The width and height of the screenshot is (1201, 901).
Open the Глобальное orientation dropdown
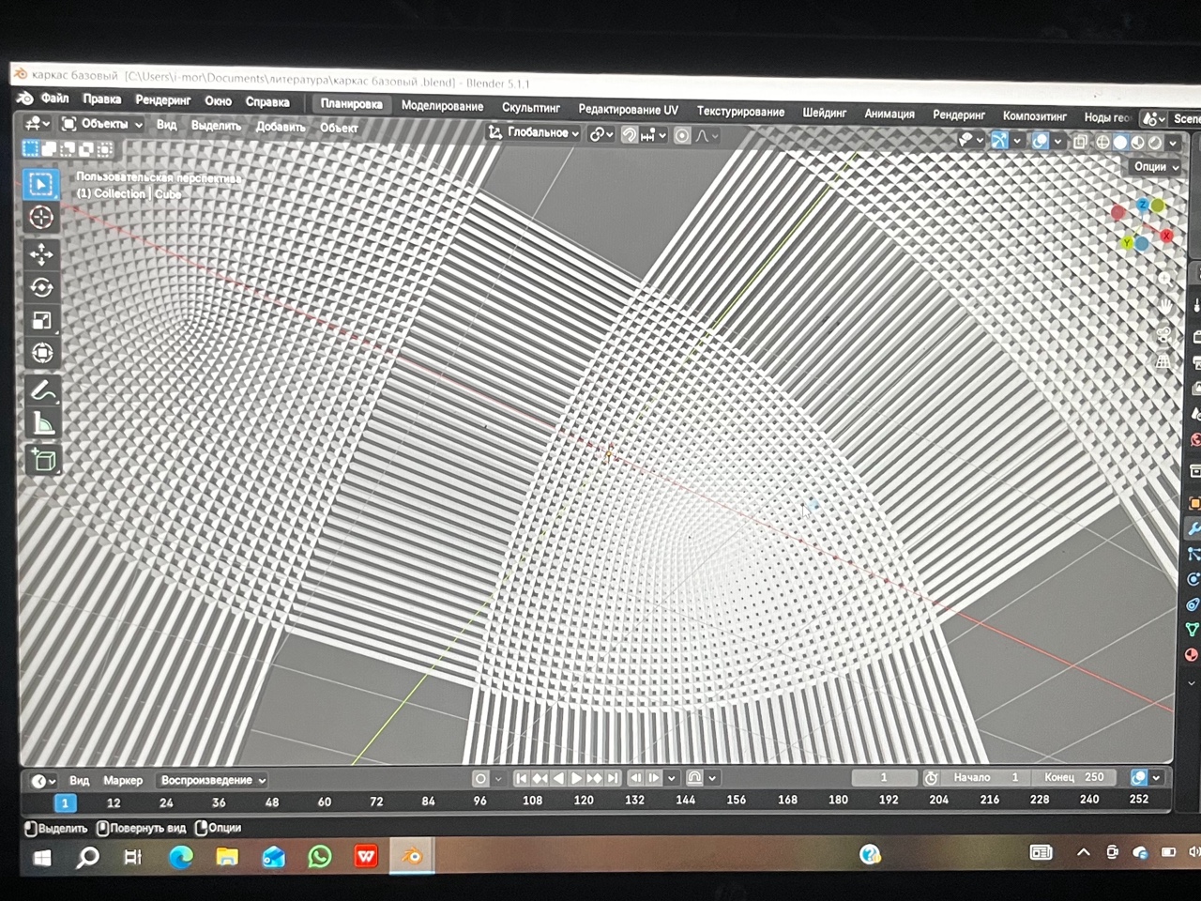[x=533, y=133]
